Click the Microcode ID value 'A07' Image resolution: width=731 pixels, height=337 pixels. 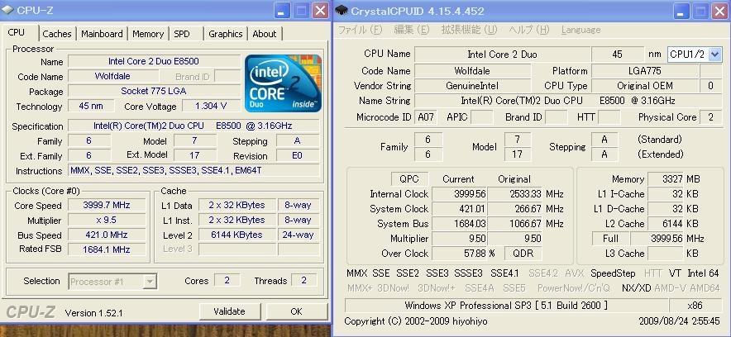426,117
